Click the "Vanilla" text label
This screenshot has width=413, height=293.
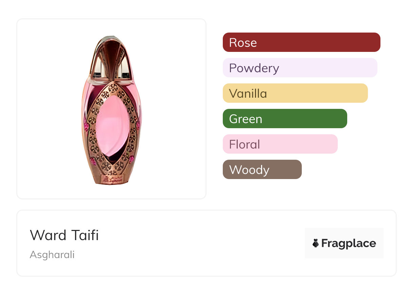[248, 94]
